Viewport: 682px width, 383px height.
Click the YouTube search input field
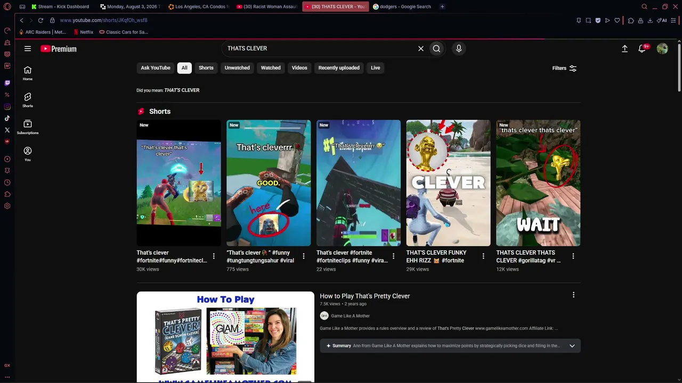[x=320, y=48]
